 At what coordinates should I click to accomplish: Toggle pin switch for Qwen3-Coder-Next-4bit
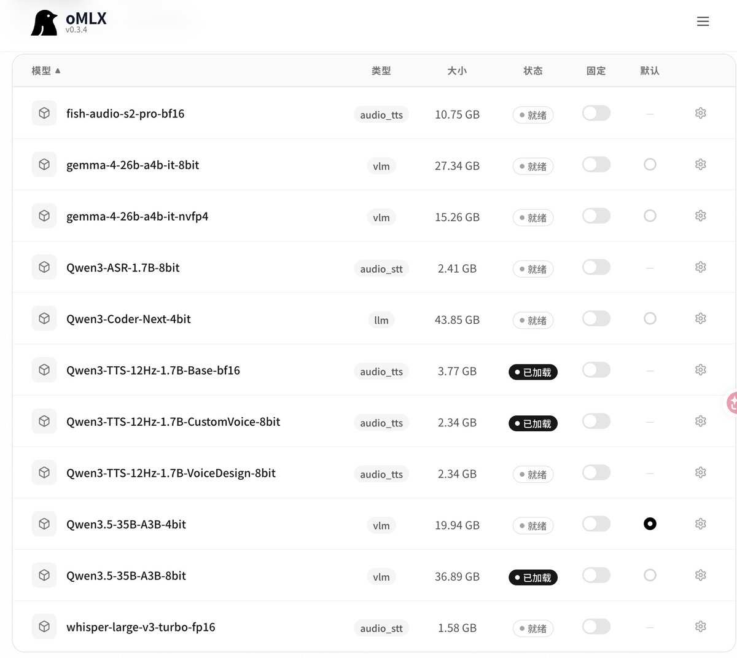(596, 318)
